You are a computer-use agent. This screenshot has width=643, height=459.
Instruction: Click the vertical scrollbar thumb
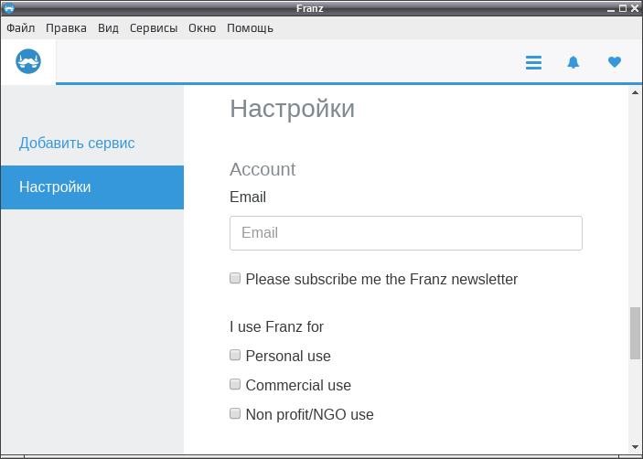point(635,333)
